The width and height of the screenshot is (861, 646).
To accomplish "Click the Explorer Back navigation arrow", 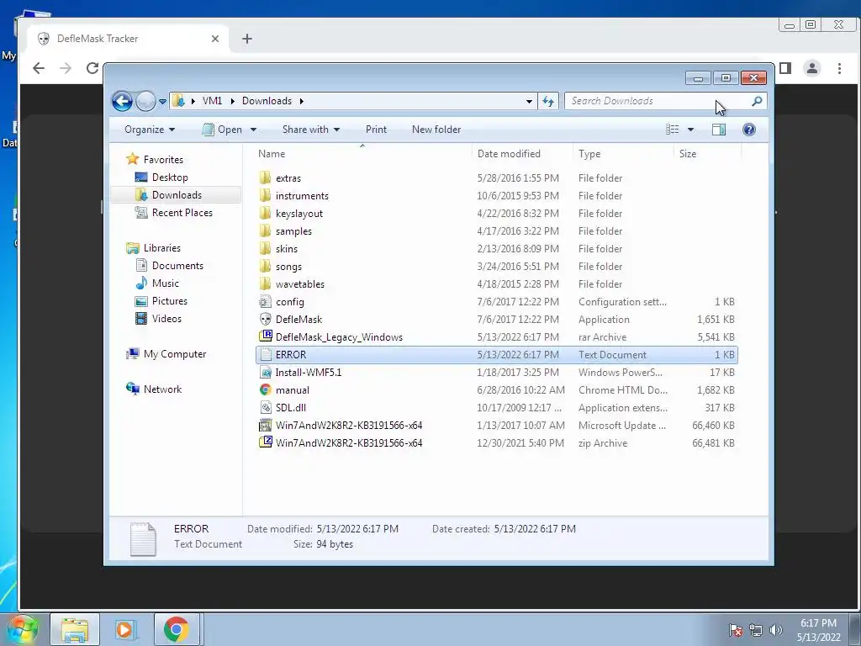I will [x=122, y=101].
